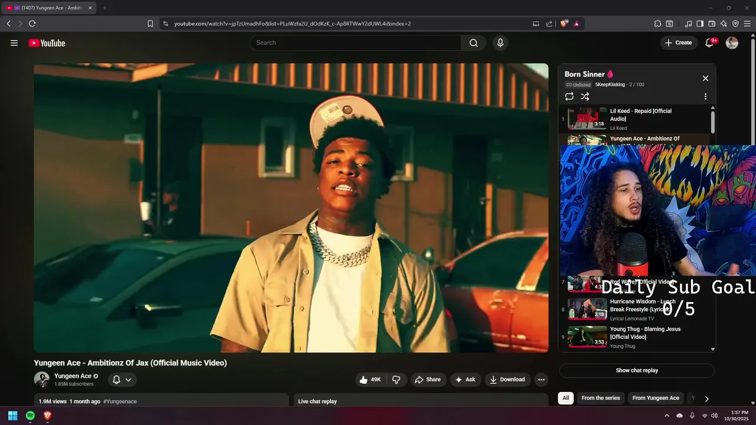The image size is (756, 425).
Task: Click the YouTube search field
Action: tap(356, 42)
